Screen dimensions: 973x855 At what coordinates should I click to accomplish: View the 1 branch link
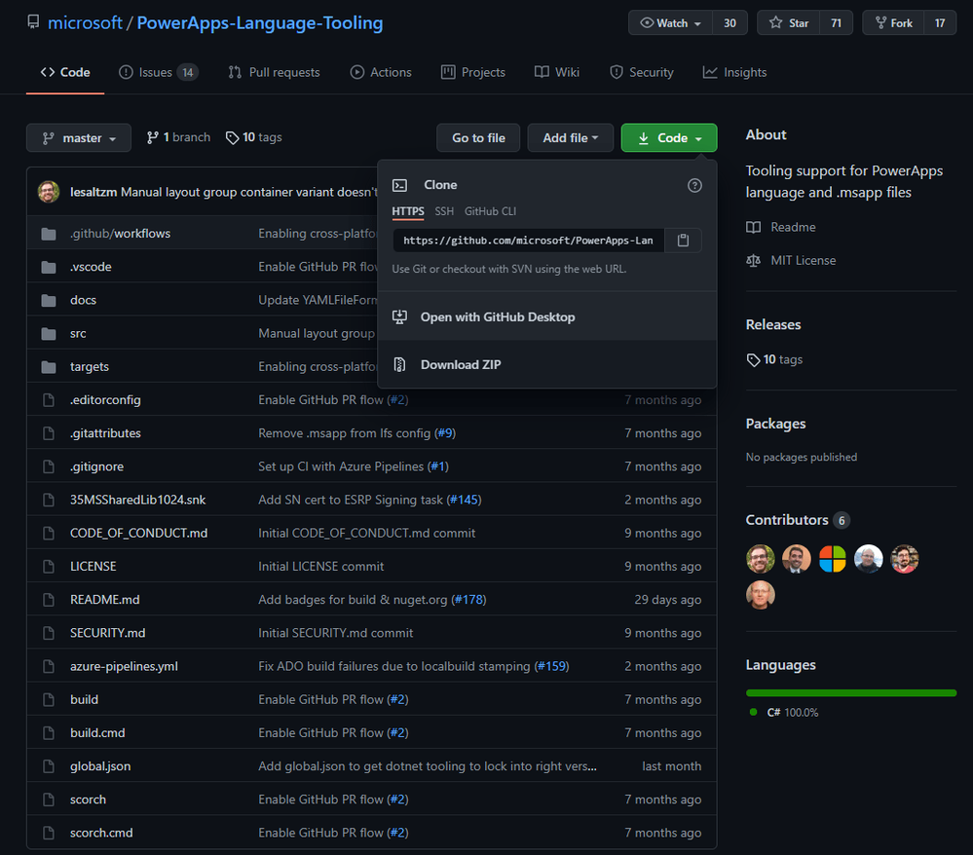pos(178,137)
